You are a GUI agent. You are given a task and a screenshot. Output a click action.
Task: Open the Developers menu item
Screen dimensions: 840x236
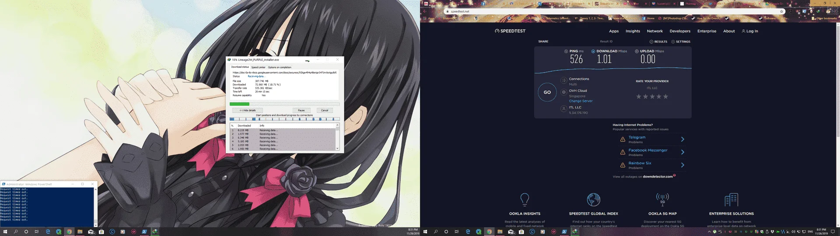tap(680, 31)
